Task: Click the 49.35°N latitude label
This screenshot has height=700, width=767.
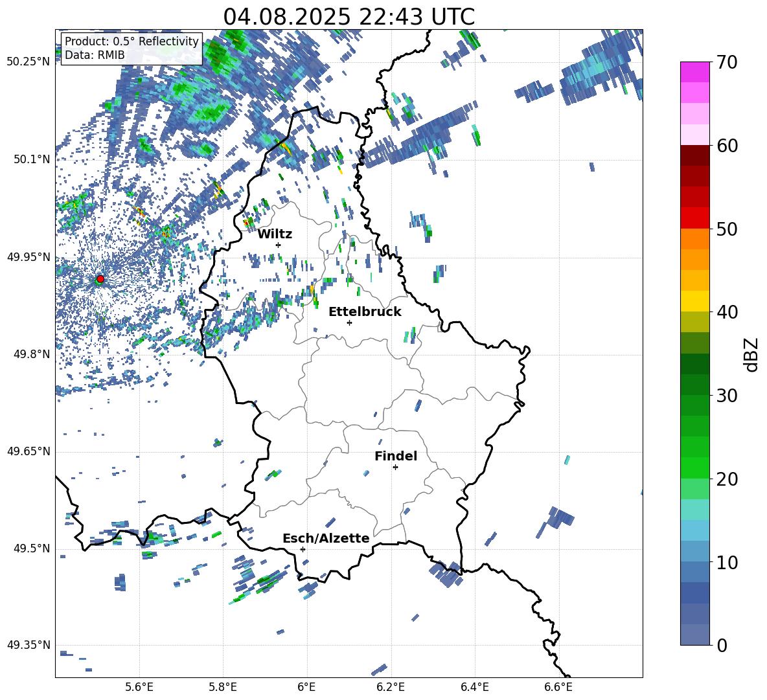Action: tap(29, 645)
